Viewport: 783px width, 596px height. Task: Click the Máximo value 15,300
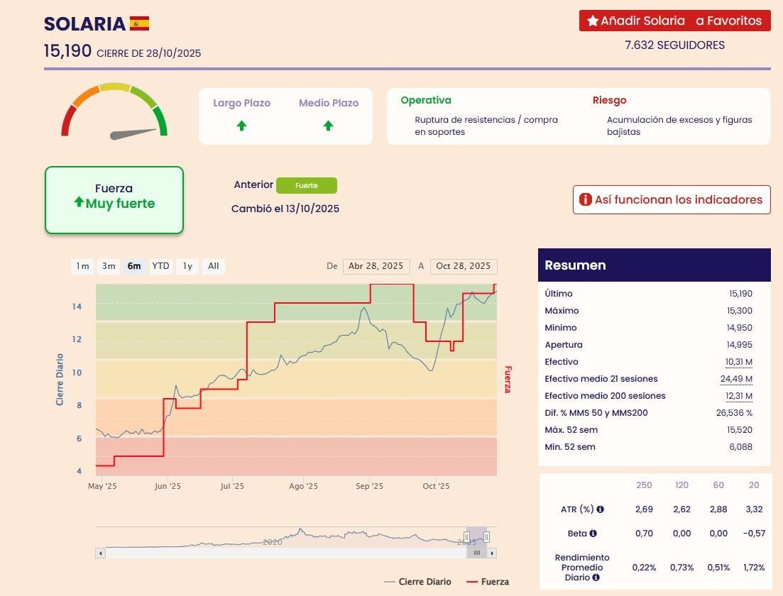click(740, 311)
